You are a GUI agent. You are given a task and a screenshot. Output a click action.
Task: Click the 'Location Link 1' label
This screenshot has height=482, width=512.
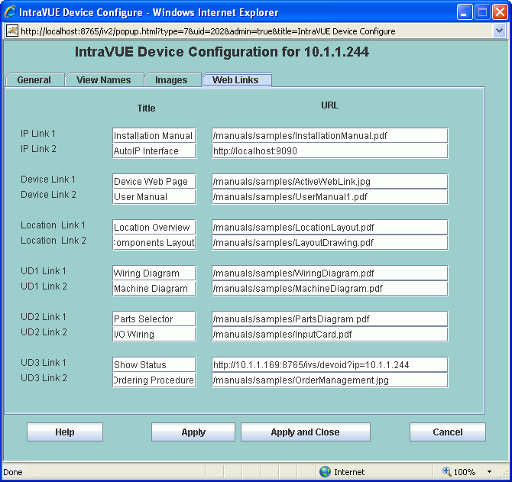(x=53, y=225)
